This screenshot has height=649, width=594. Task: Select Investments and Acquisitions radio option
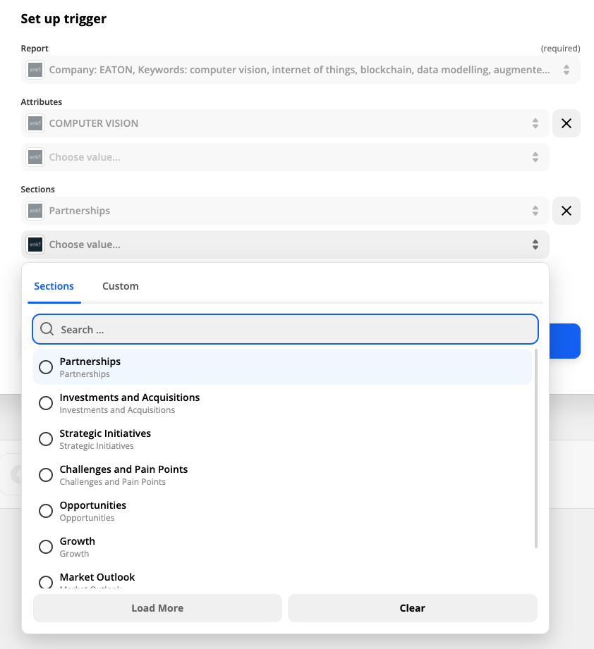click(46, 403)
